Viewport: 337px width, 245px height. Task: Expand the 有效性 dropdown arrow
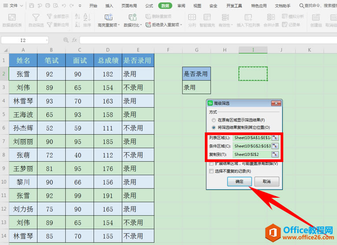(x=232, y=25)
